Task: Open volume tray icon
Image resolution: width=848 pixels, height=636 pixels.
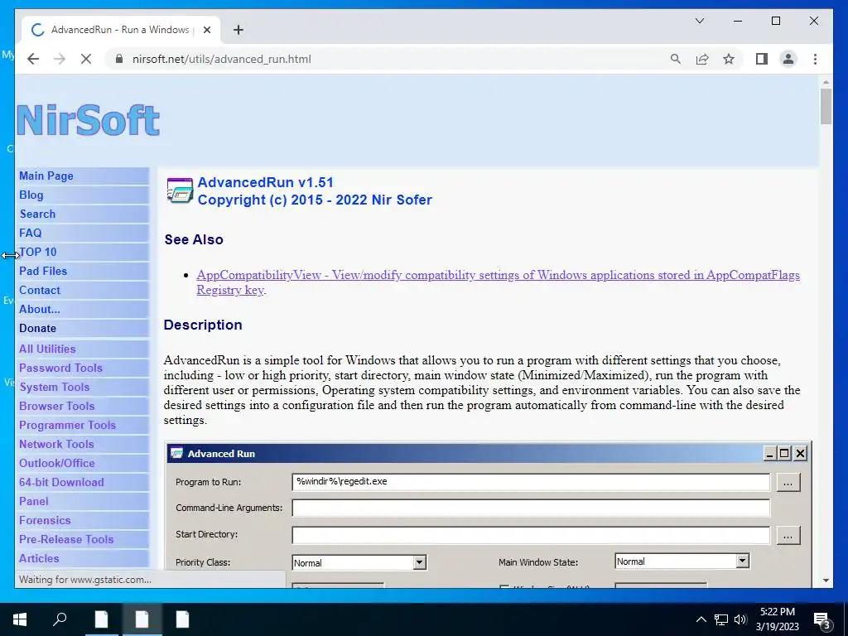Action: (x=740, y=619)
